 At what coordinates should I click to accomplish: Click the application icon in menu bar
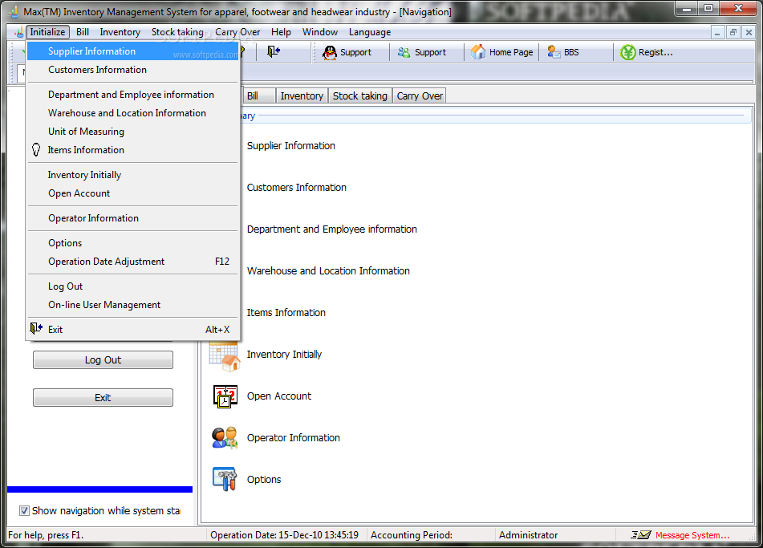(18, 32)
